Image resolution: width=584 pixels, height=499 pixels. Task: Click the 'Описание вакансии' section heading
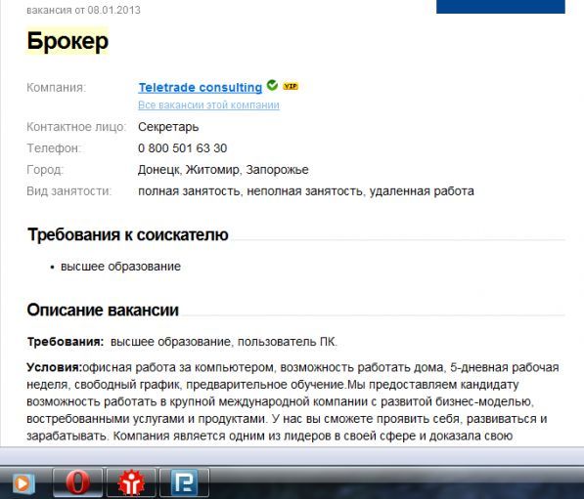[x=103, y=311]
